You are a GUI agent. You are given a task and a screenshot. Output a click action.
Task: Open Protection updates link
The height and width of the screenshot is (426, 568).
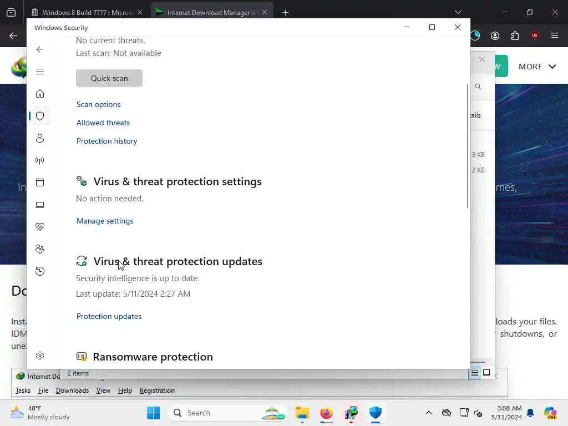[109, 316]
